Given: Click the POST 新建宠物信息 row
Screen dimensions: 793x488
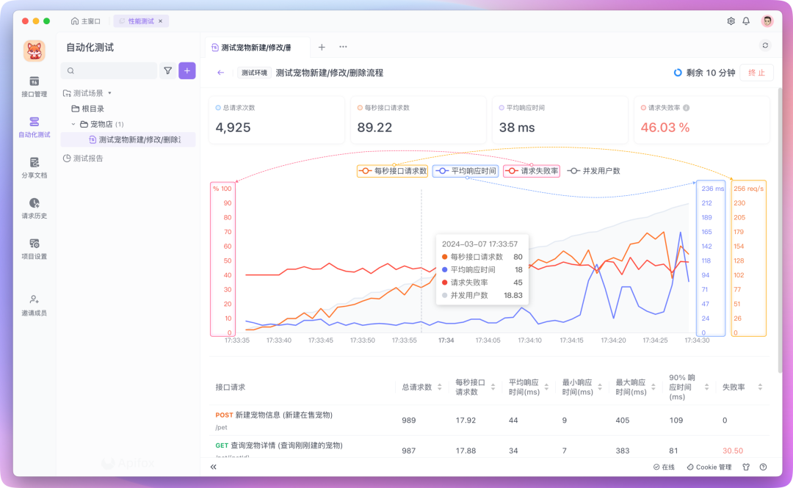Looking at the screenshot, I should (490, 420).
